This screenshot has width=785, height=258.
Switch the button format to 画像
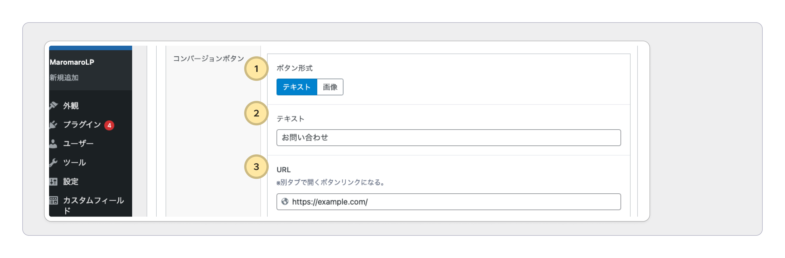[x=330, y=87]
